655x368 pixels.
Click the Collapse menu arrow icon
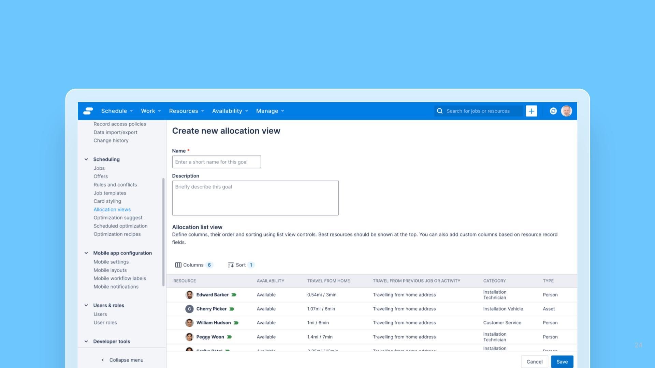(x=103, y=360)
